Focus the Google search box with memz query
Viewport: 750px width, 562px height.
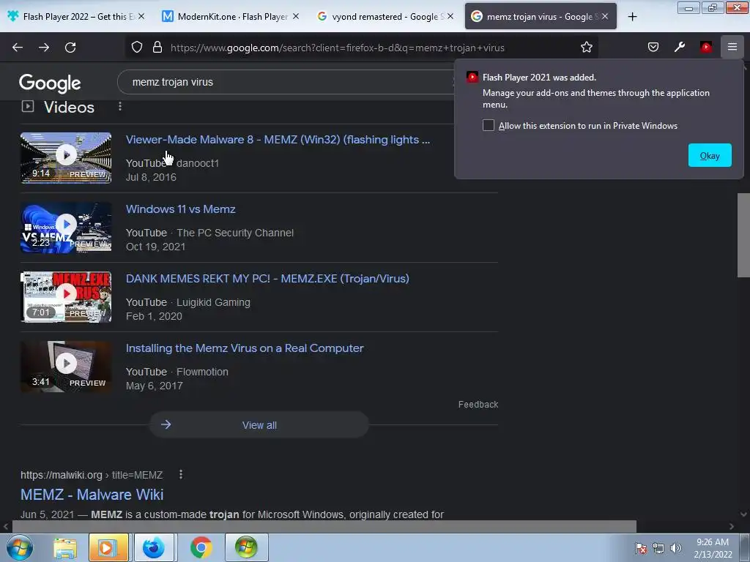click(287, 82)
